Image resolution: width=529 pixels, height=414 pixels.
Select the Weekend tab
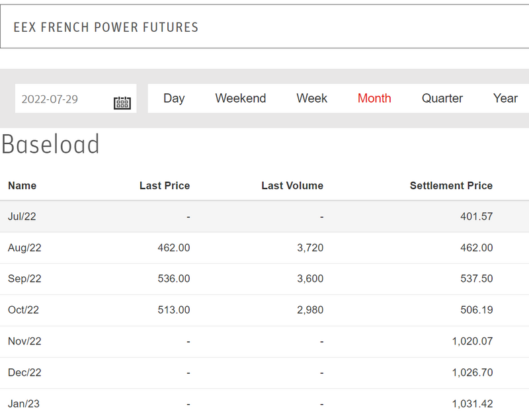[241, 99]
